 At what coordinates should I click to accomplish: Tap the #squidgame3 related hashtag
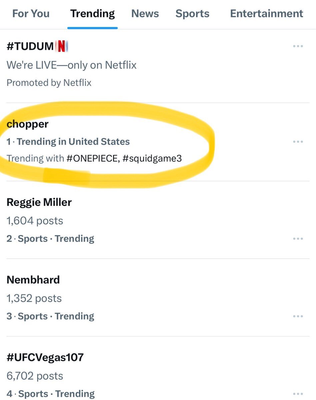(x=152, y=158)
